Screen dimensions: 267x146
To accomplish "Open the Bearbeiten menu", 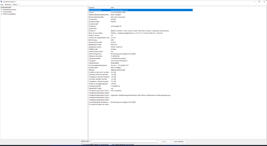I will [8, 4].
